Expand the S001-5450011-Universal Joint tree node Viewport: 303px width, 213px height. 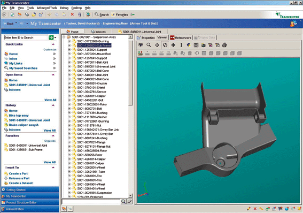click(x=69, y=66)
